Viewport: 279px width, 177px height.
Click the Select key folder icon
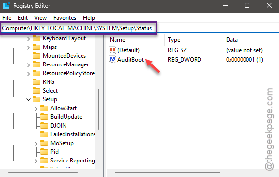coord(36,91)
